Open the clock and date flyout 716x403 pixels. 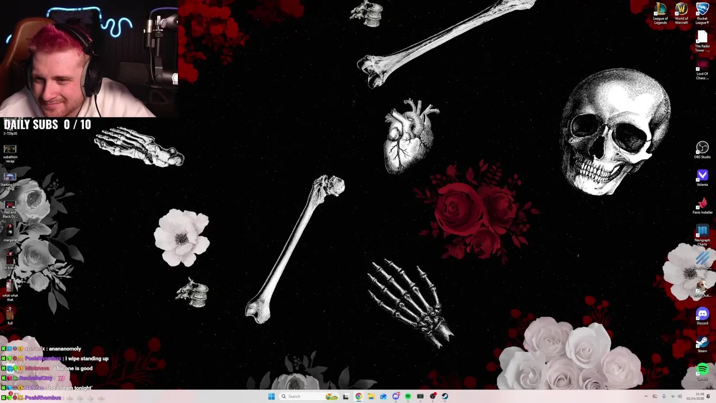point(695,396)
